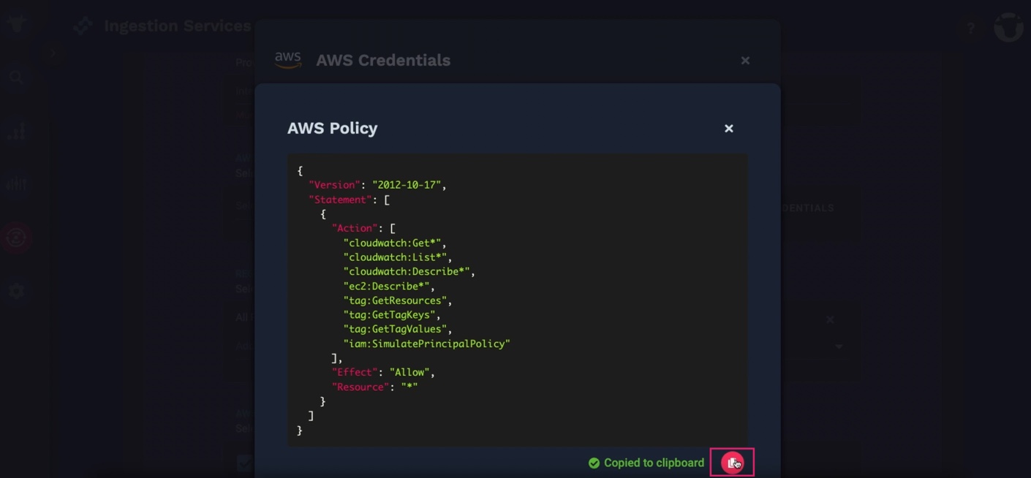Image resolution: width=1031 pixels, height=478 pixels.
Task: Click the AWS Credentials dialog title
Action: click(x=383, y=61)
